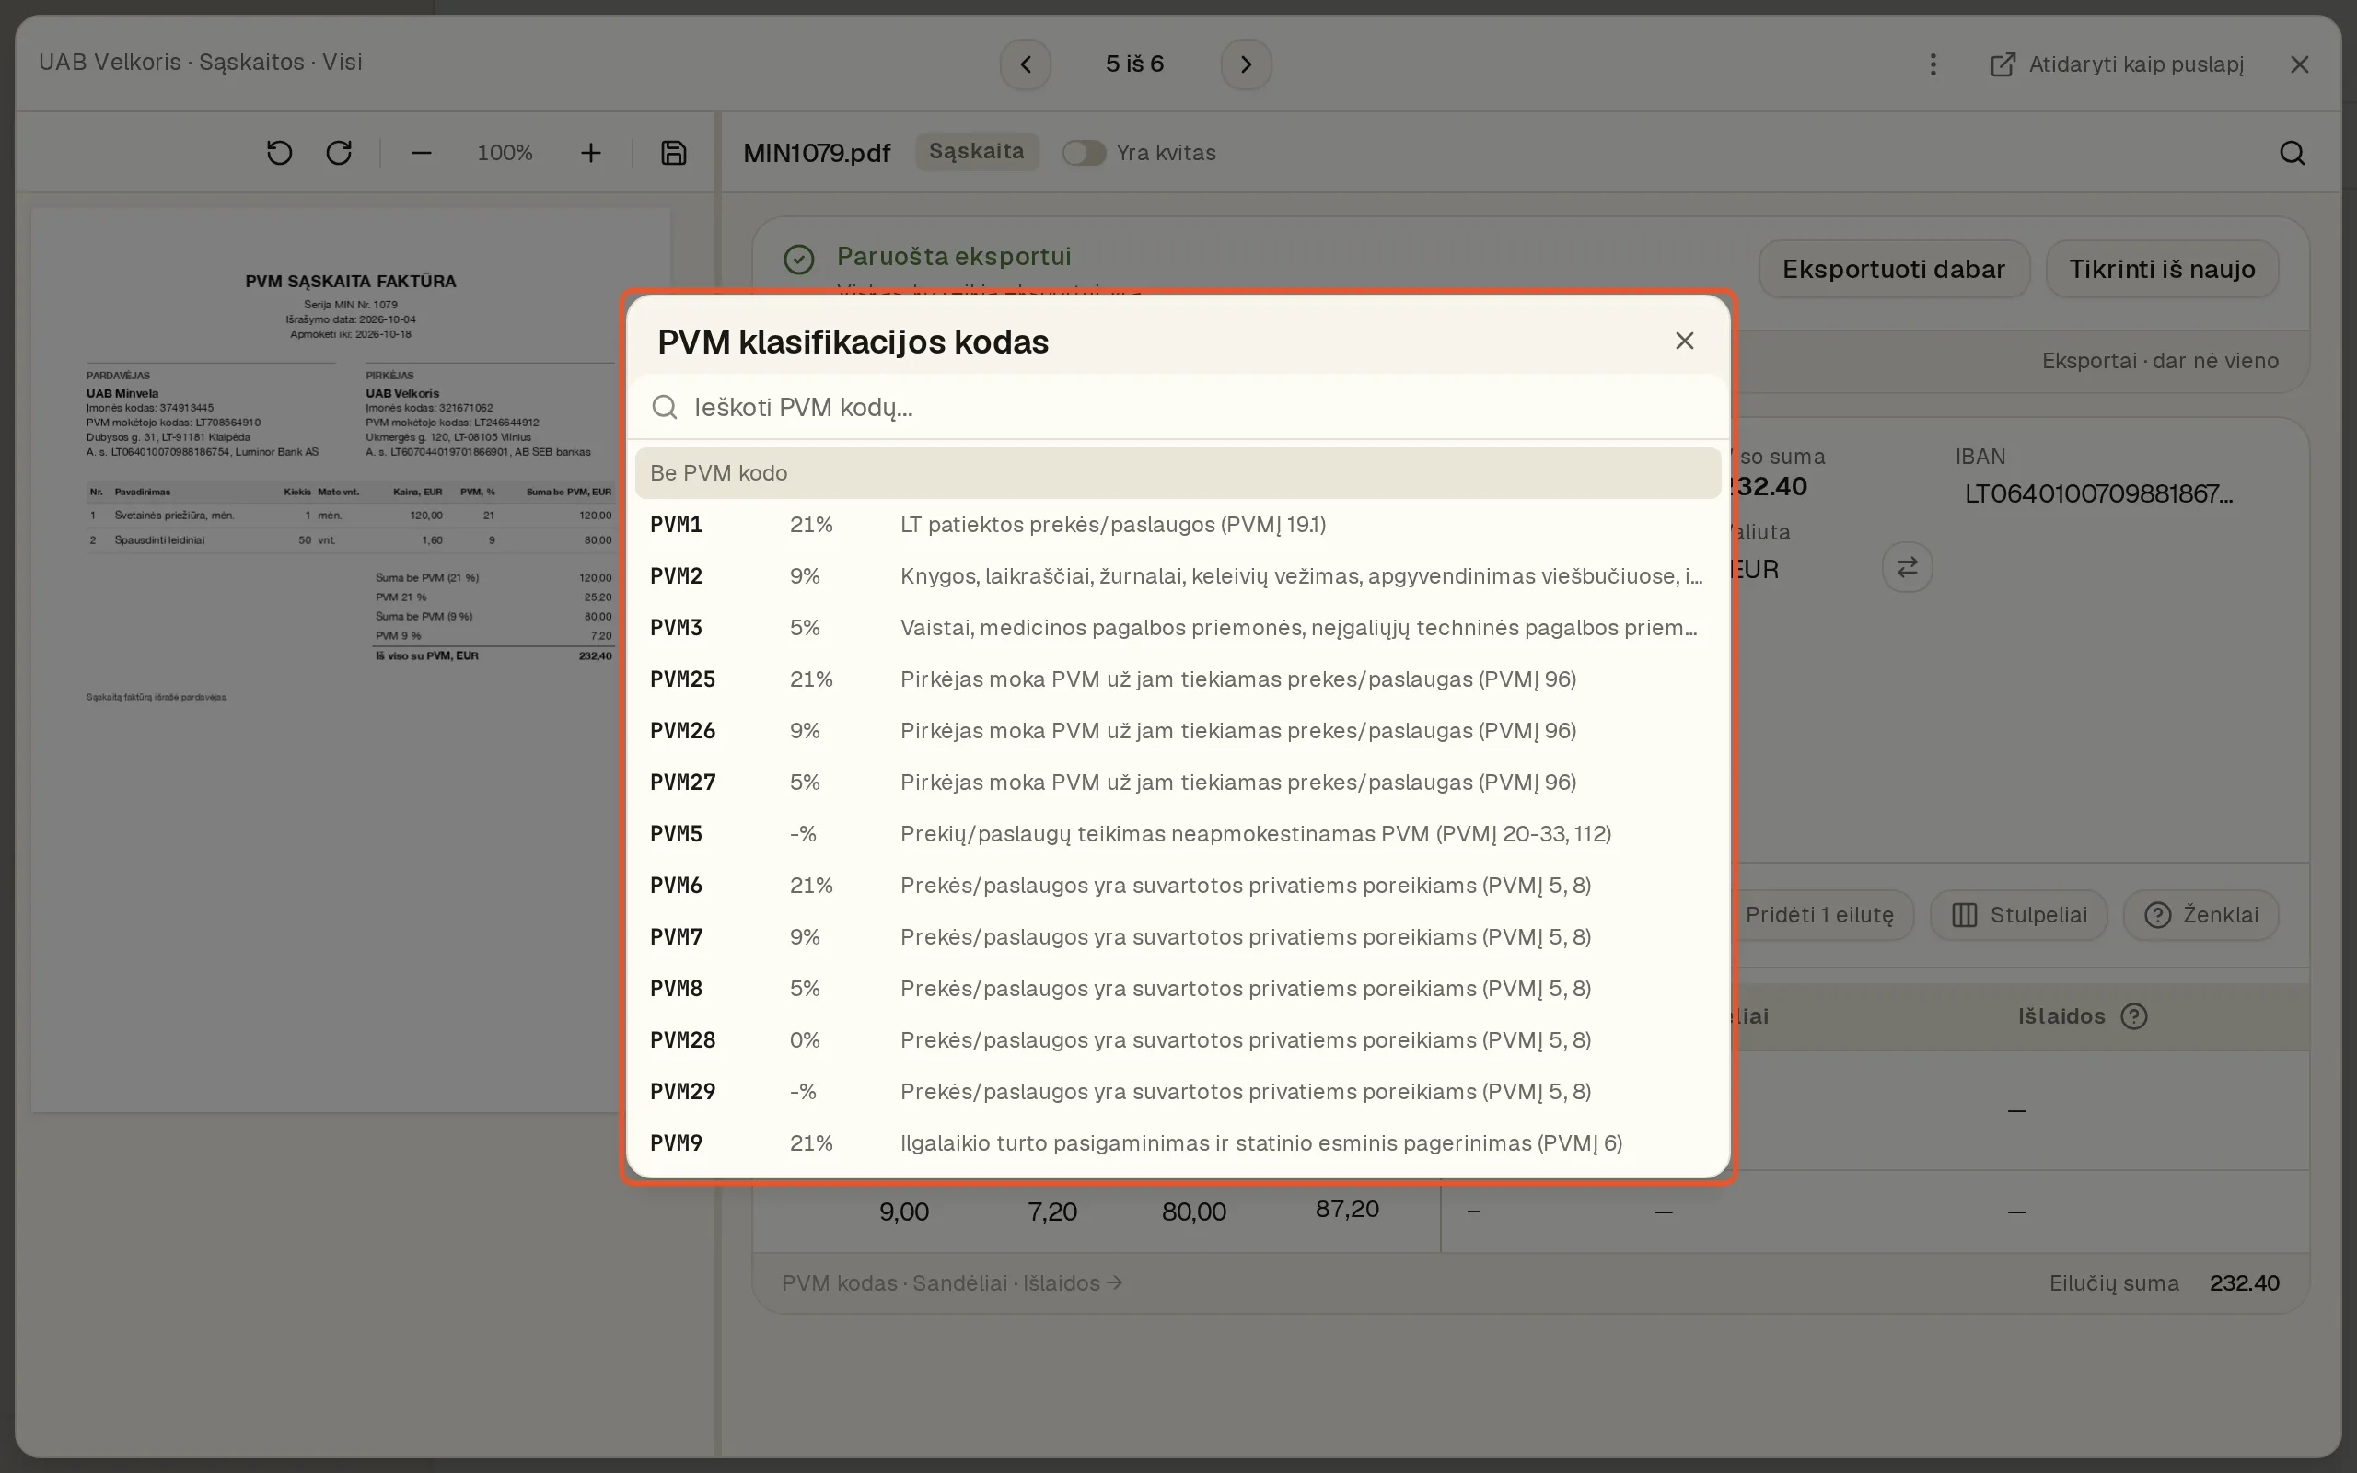Close the PVM klasifikacijos kodas dialog
The height and width of the screenshot is (1473, 2357).
[x=1684, y=341]
